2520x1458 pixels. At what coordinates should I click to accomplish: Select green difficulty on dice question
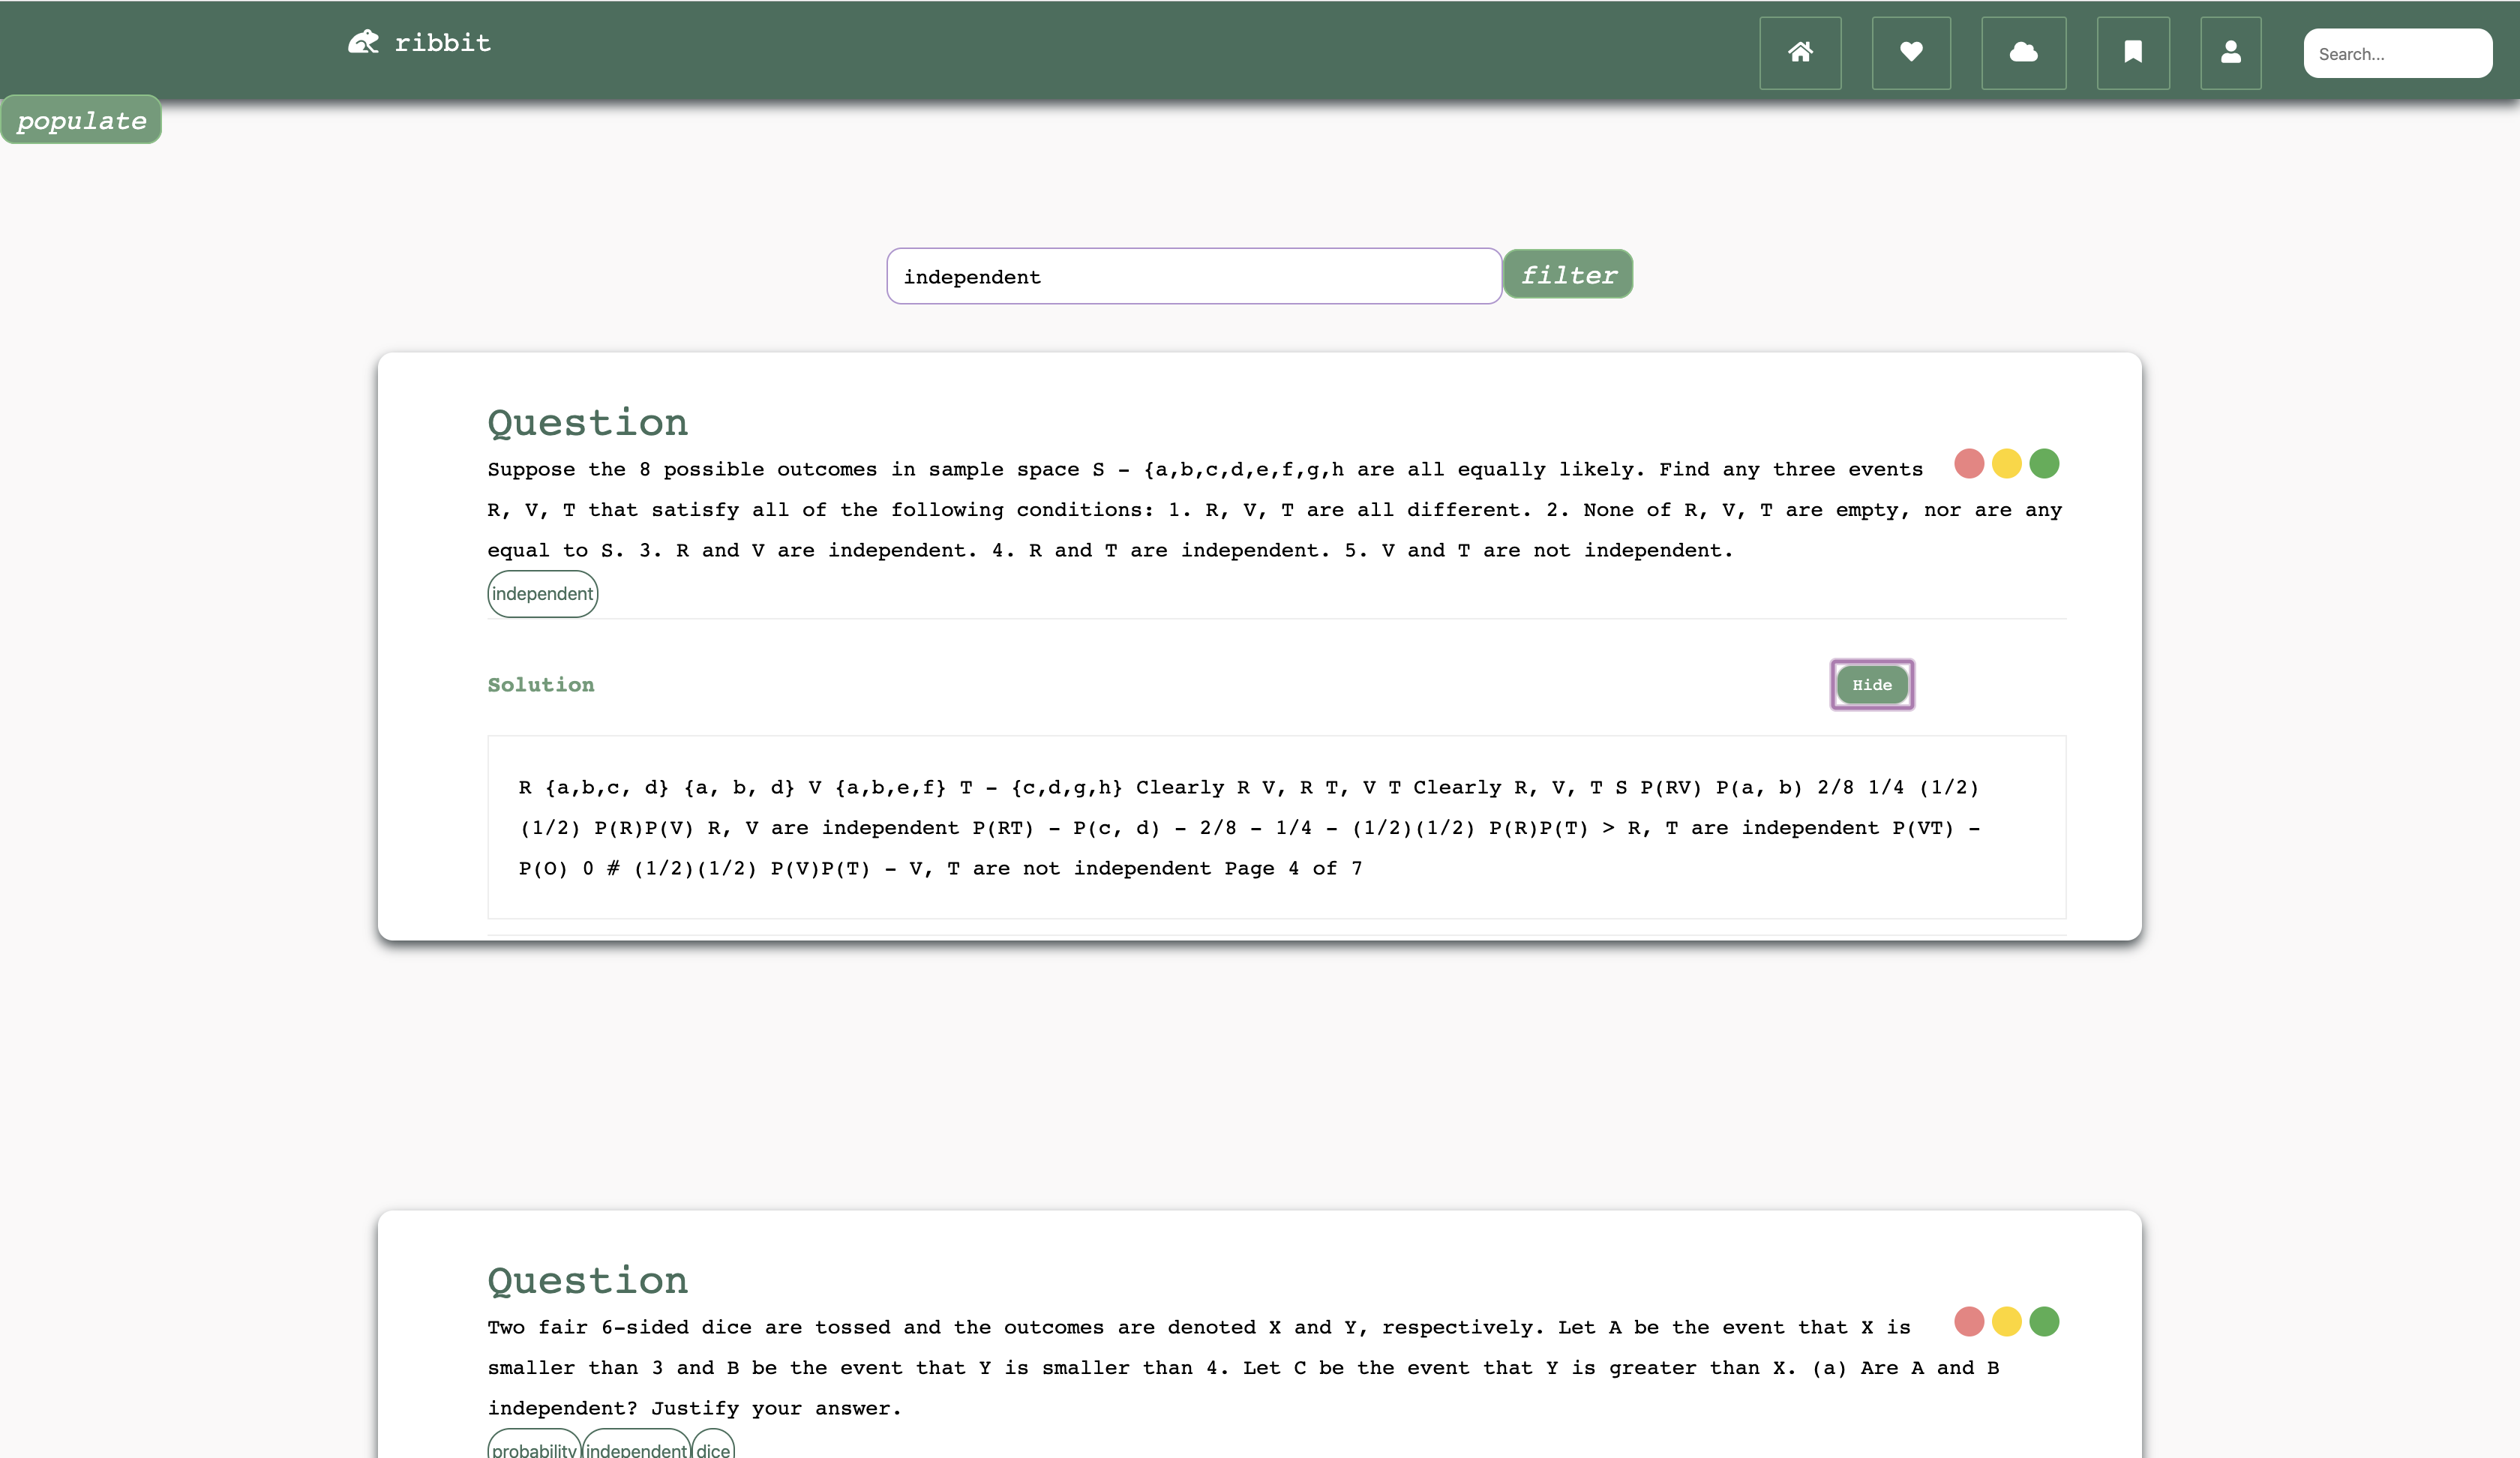pyautogui.click(x=2044, y=1322)
